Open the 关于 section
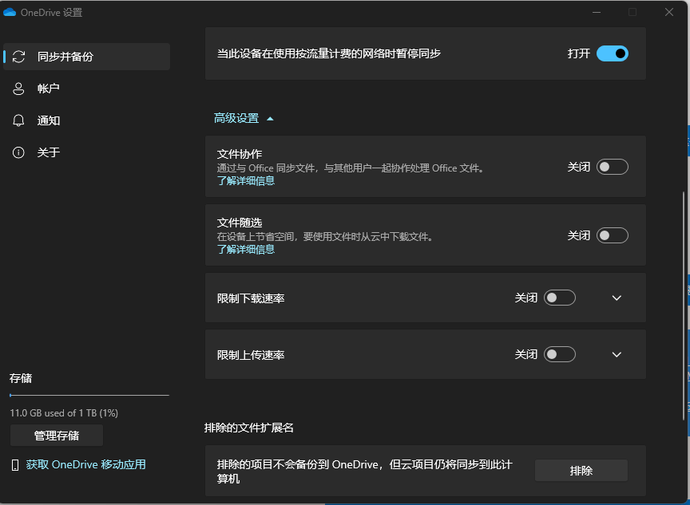 coord(87,152)
